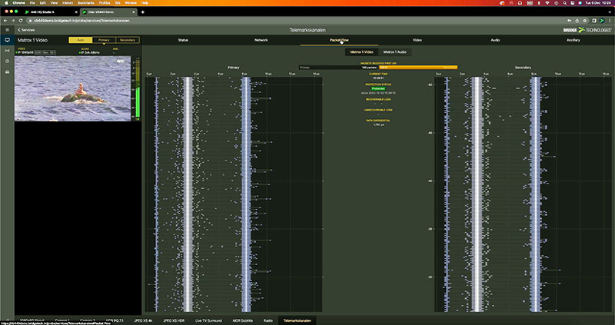Open the Bookmarks menu in the menu bar
Viewport: 615px width, 325px height.
tap(86, 3)
